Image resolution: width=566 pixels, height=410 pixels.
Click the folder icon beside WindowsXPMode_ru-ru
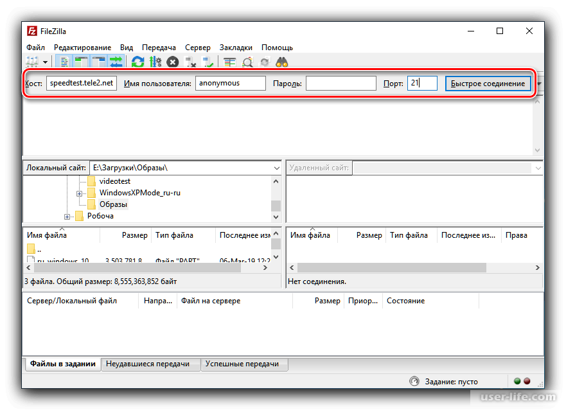tap(92, 192)
